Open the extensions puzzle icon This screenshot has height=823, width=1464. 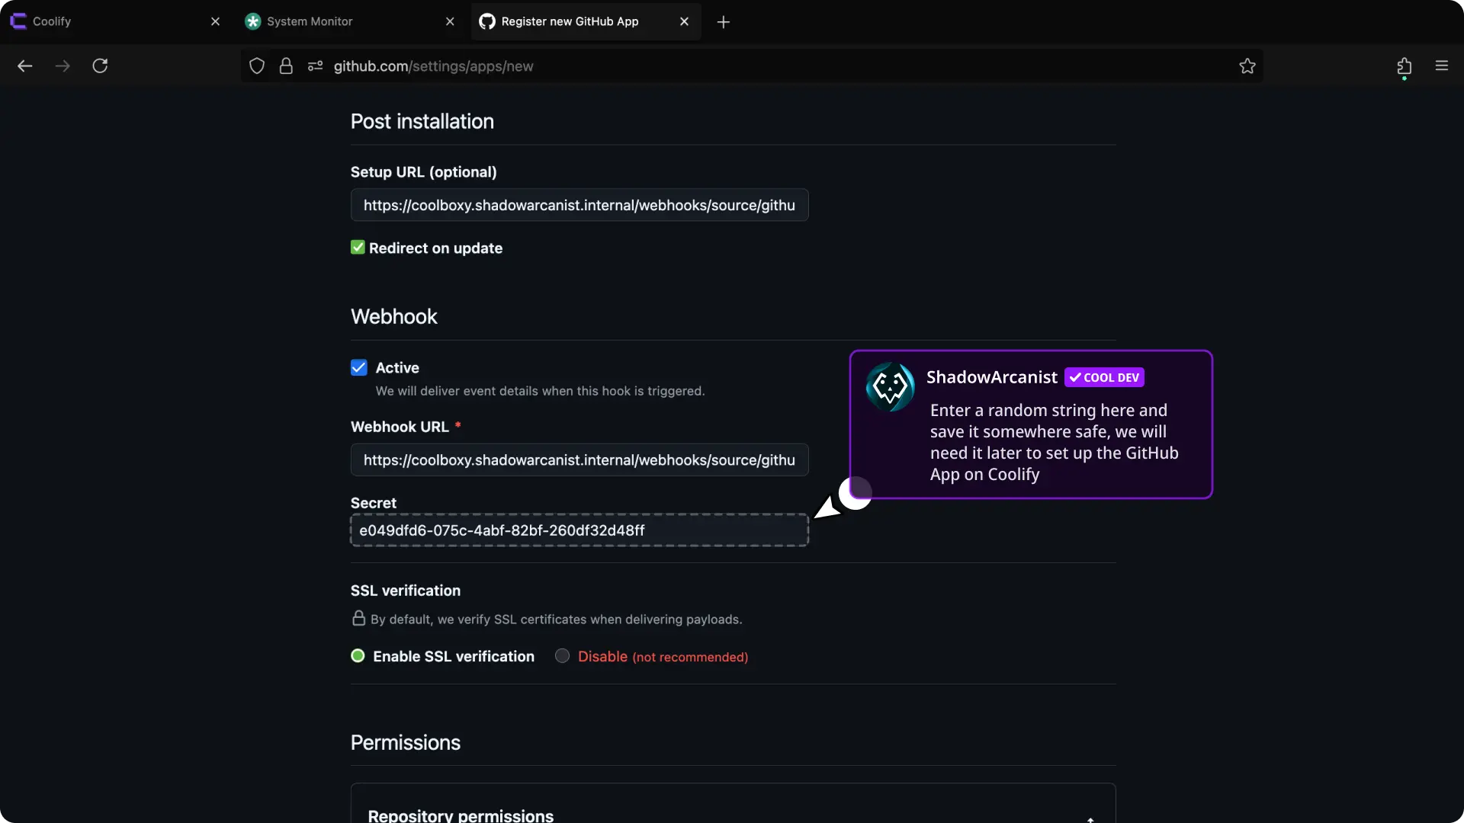point(1404,66)
